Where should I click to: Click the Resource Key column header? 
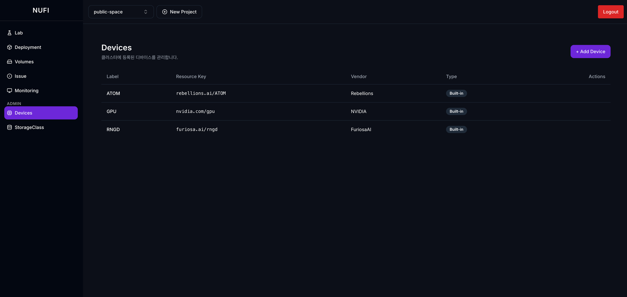tap(191, 77)
